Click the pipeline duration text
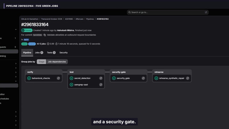This screenshot has width=229, height=129. 79,44
